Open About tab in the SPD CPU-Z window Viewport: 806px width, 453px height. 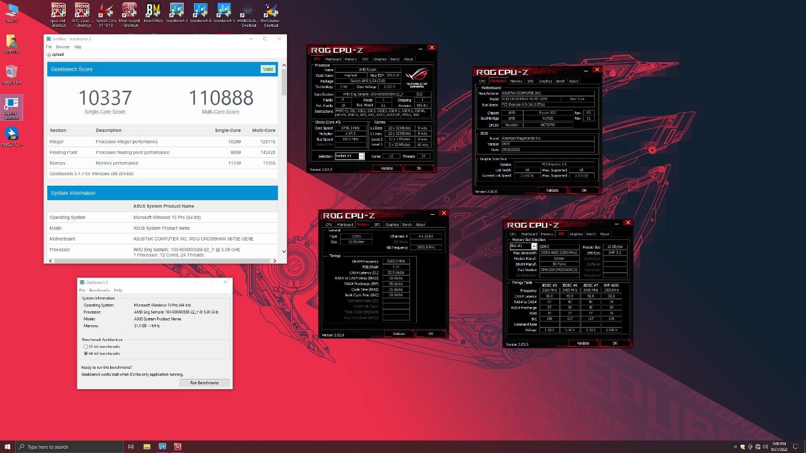coord(604,234)
